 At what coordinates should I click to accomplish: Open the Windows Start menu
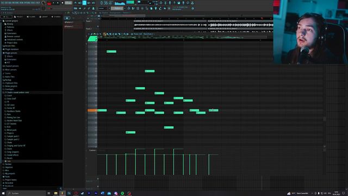3,193
